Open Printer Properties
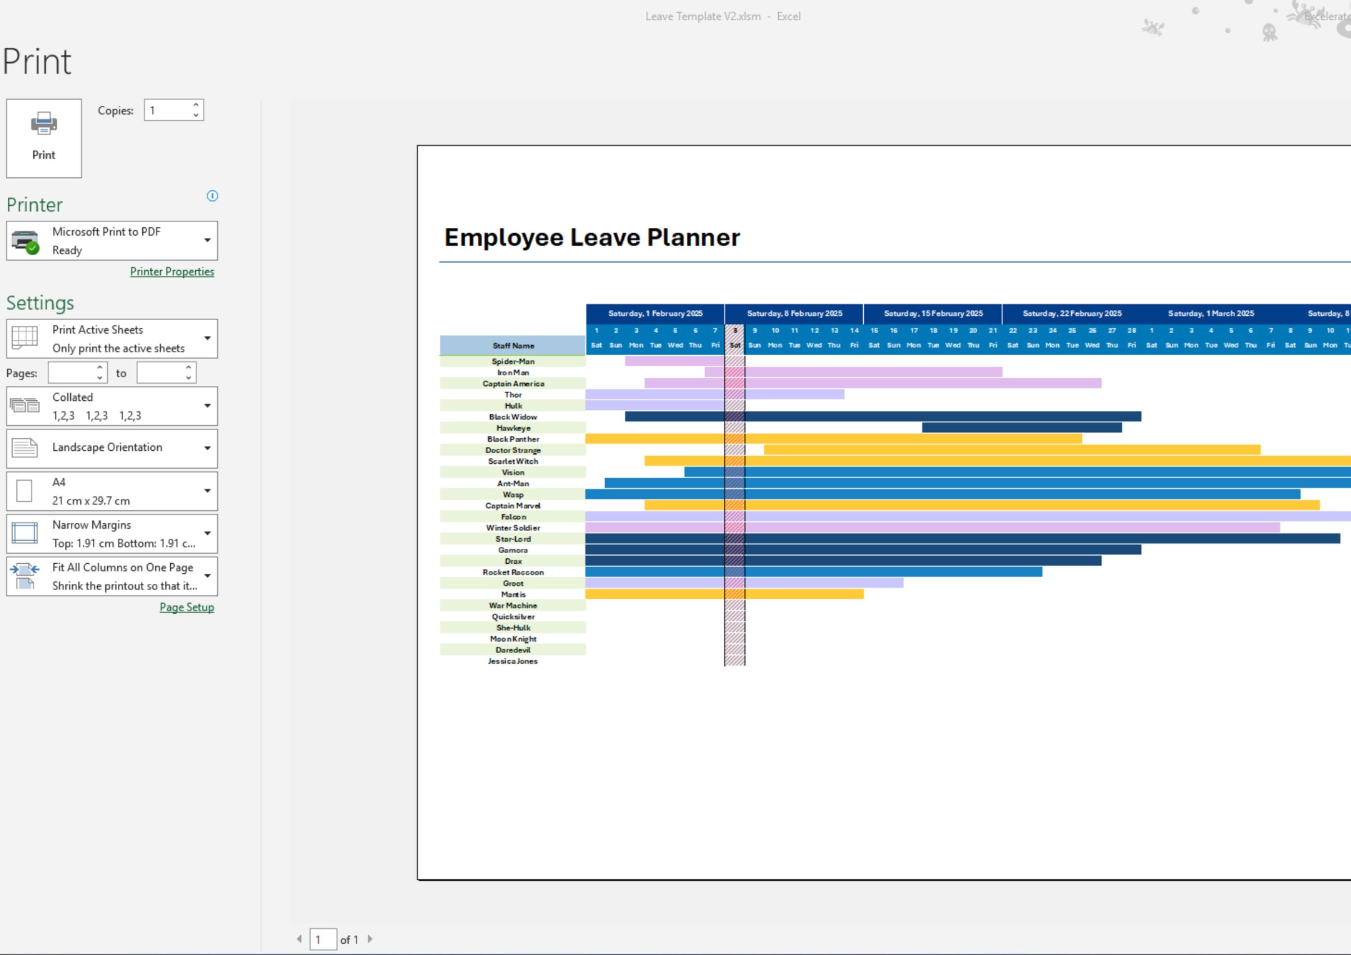The image size is (1351, 955). pos(172,271)
